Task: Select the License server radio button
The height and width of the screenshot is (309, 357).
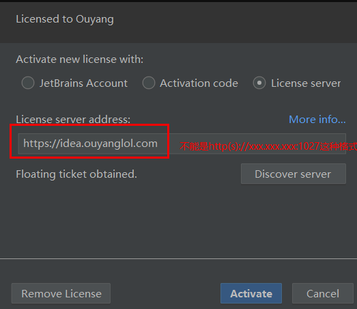Action: (x=259, y=83)
